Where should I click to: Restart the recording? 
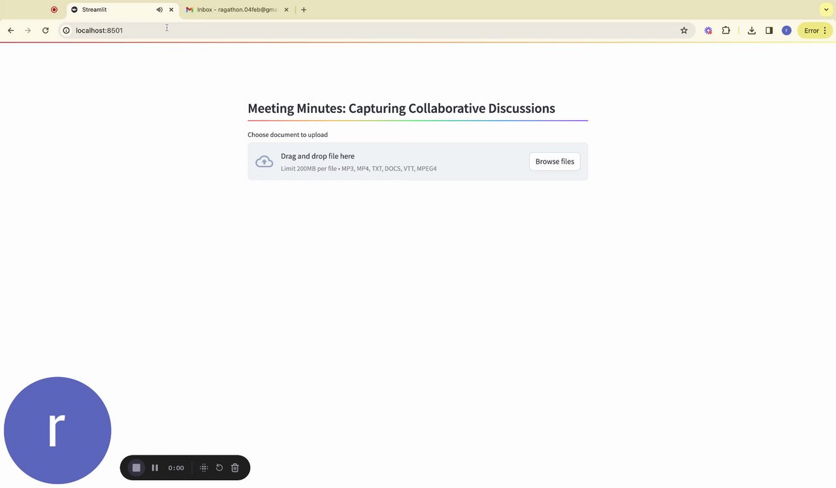(219, 468)
